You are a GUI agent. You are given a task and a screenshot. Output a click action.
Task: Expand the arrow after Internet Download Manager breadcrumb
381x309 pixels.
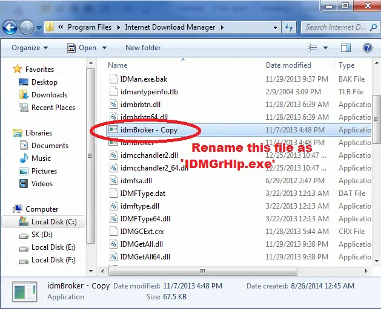[222, 27]
